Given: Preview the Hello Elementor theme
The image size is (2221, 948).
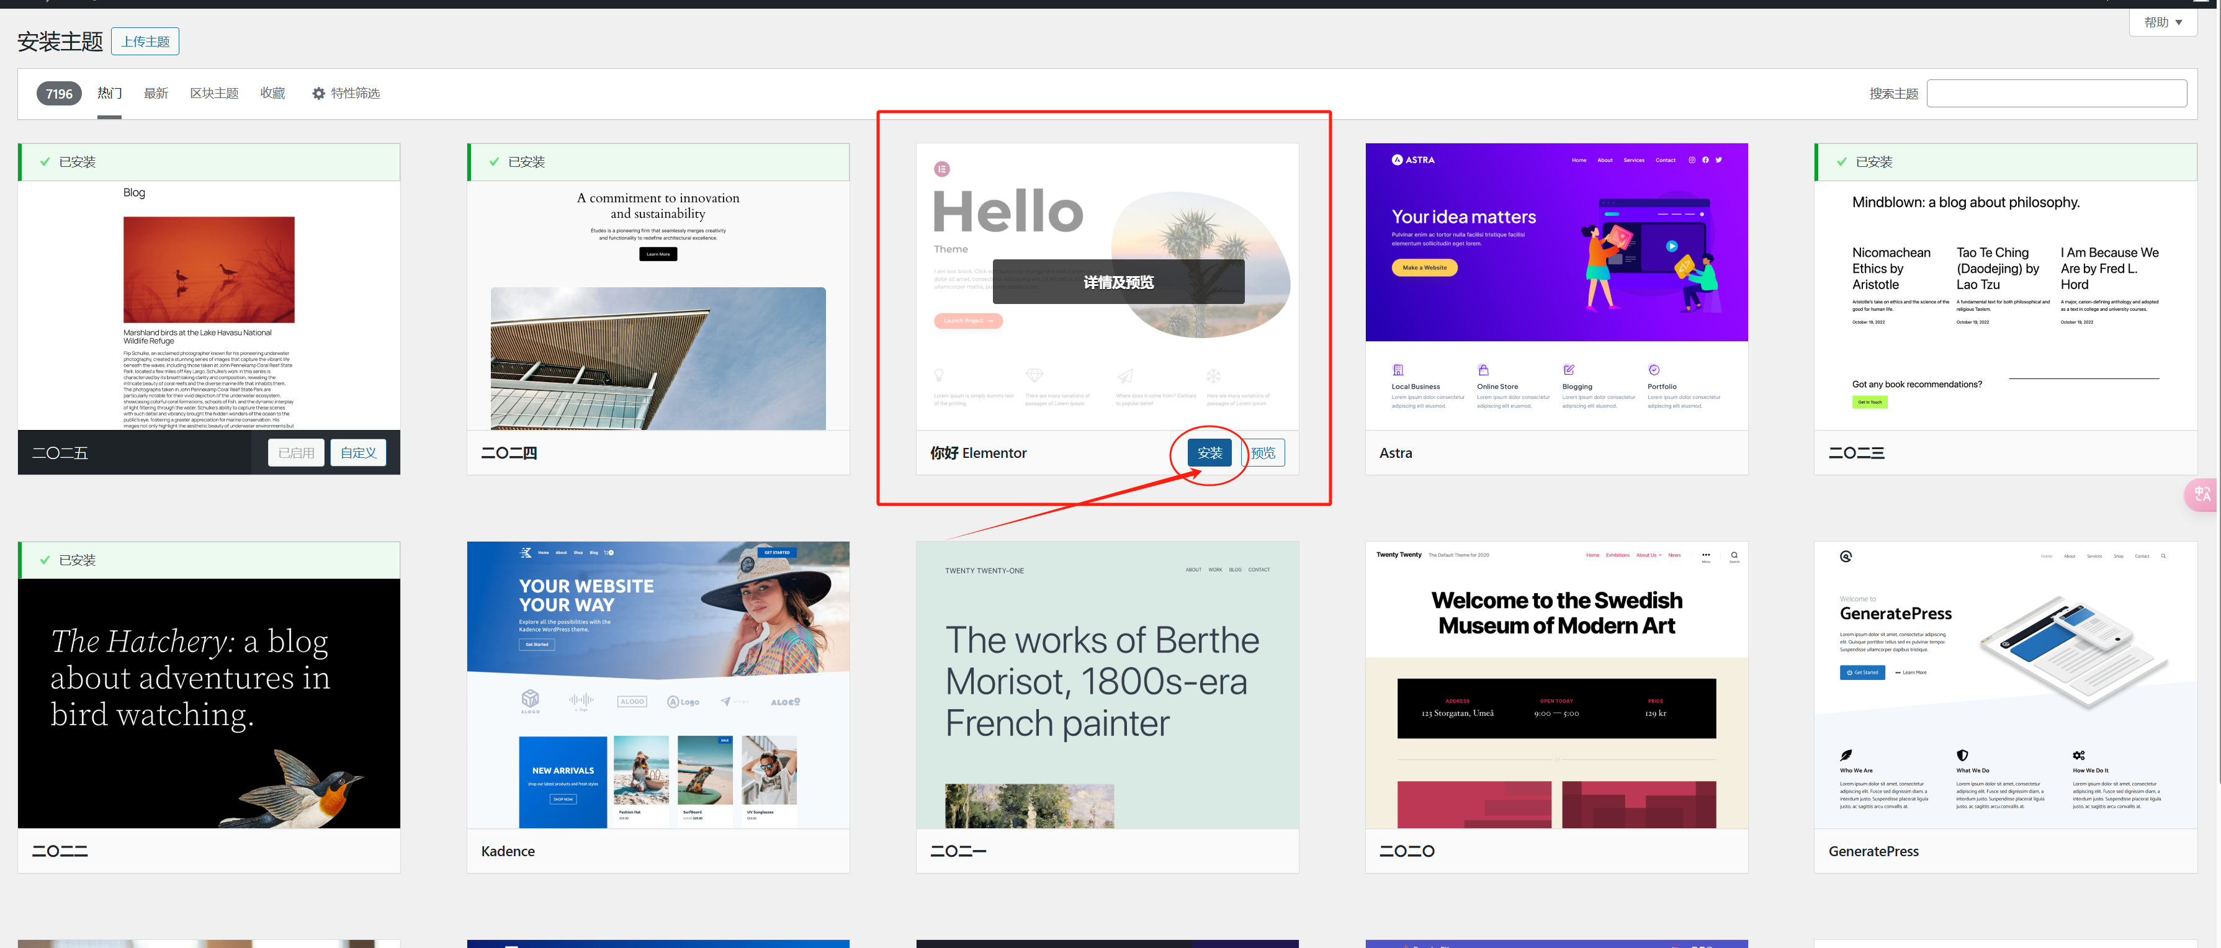Looking at the screenshot, I should pos(1264,454).
